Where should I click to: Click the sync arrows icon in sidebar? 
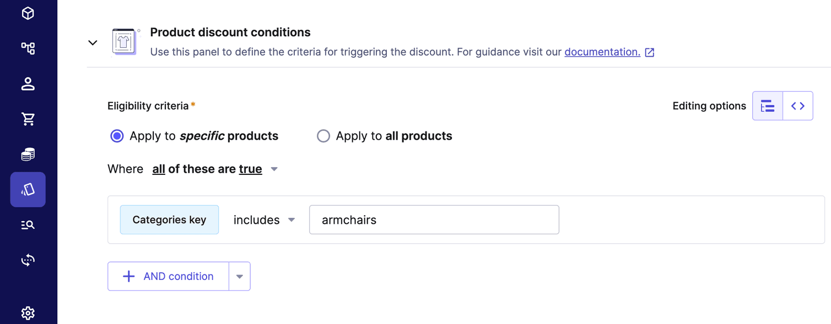(x=28, y=260)
